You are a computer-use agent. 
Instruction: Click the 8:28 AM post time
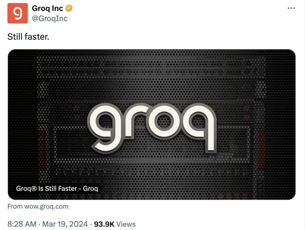click(22, 224)
